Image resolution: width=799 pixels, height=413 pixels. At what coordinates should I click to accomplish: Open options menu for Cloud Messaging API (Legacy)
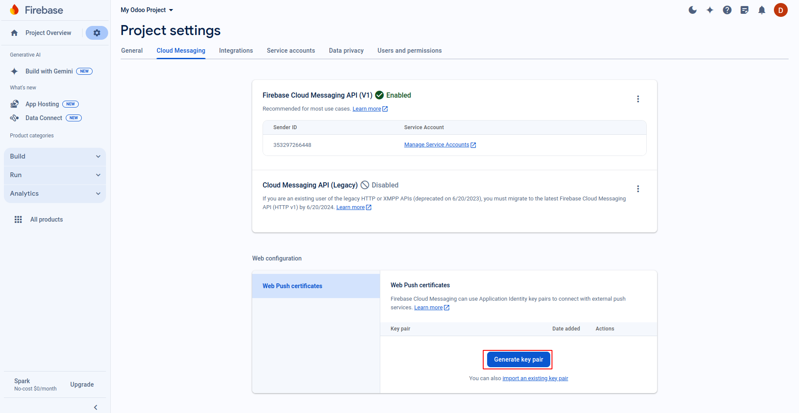click(638, 189)
